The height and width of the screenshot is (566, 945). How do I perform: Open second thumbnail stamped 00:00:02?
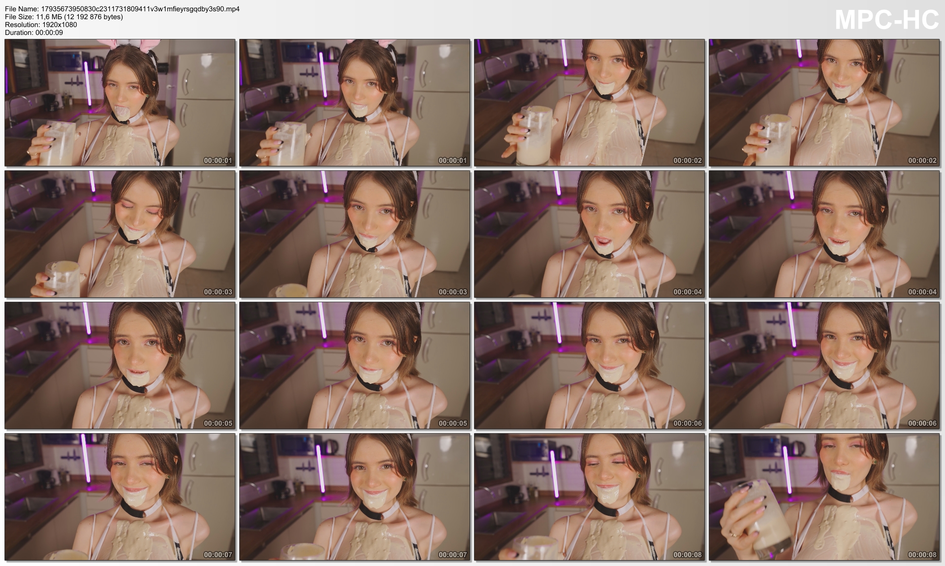point(824,103)
